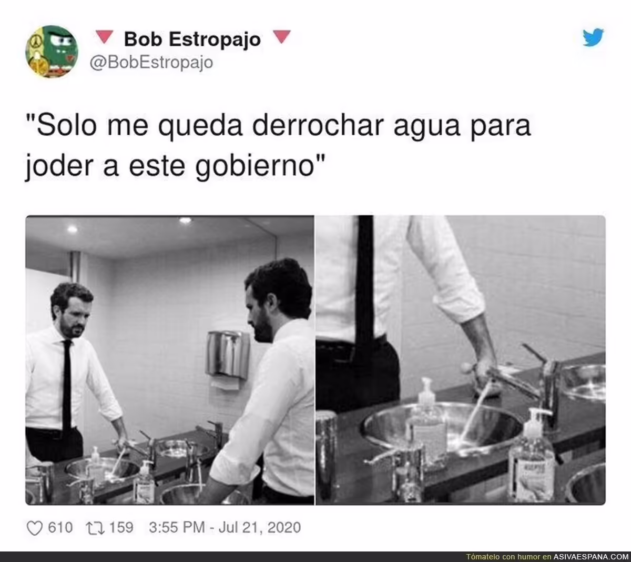The width and height of the screenshot is (631, 562).
Task: Click red triangle before Bob Estropajo name
Action: (106, 37)
